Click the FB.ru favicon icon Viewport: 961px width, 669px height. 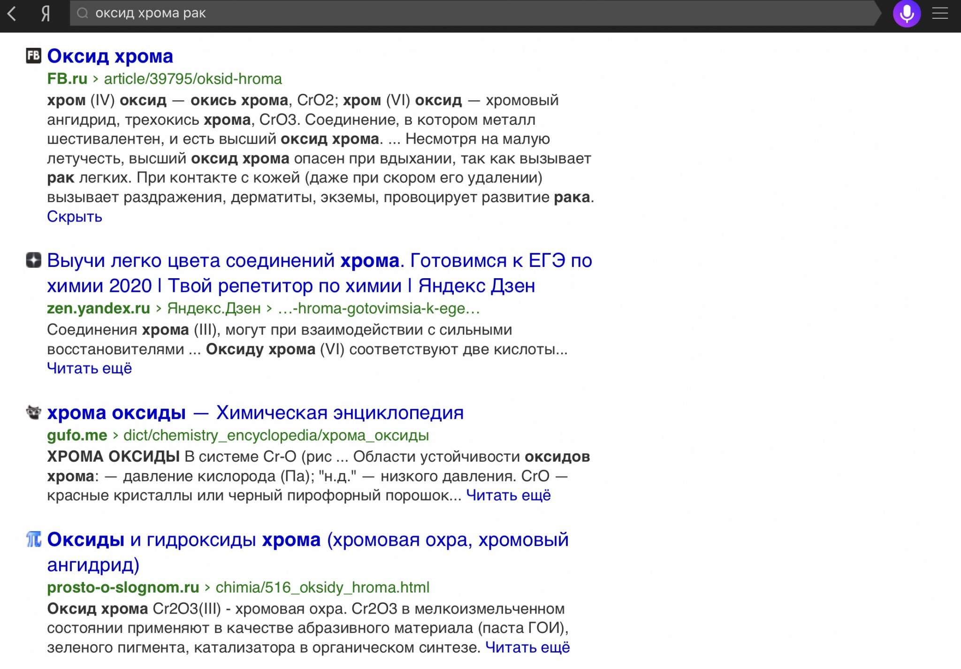(33, 56)
